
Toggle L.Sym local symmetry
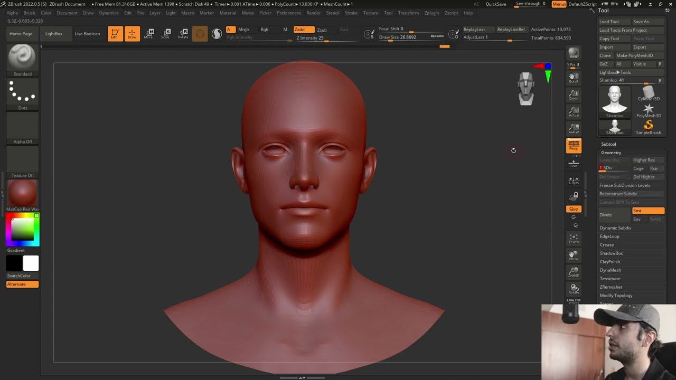tap(574, 180)
